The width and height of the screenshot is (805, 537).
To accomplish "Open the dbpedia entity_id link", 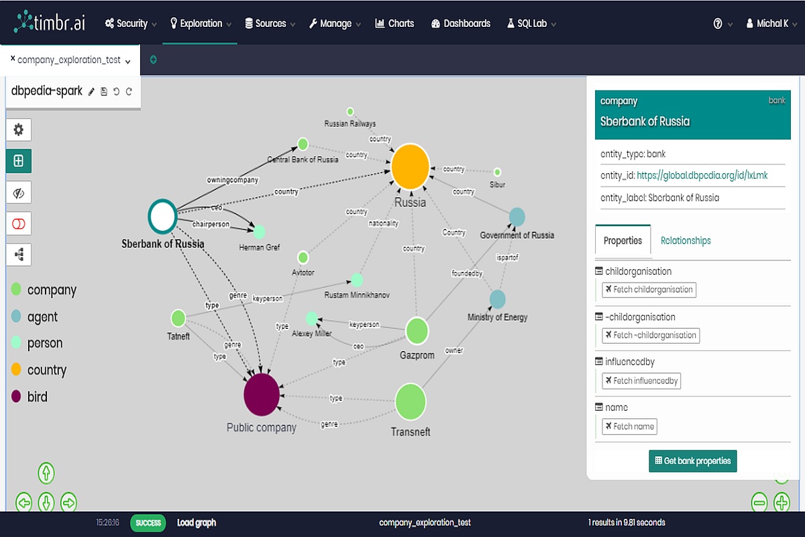I will (x=702, y=176).
